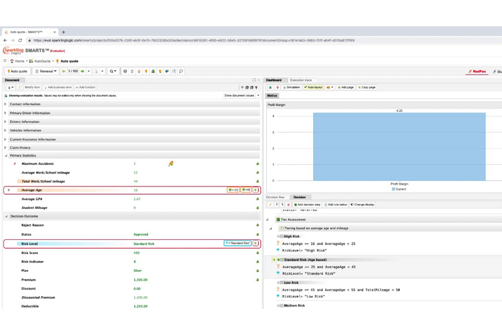Switch to the Execution trace tab
Screen dimensions: 502x335
point(301,80)
